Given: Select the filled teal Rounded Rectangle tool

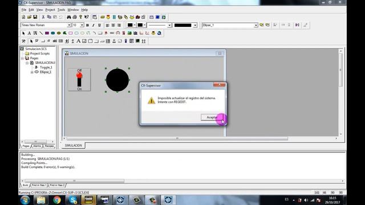Looking at the screenshot, I should (x=53, y=33).
